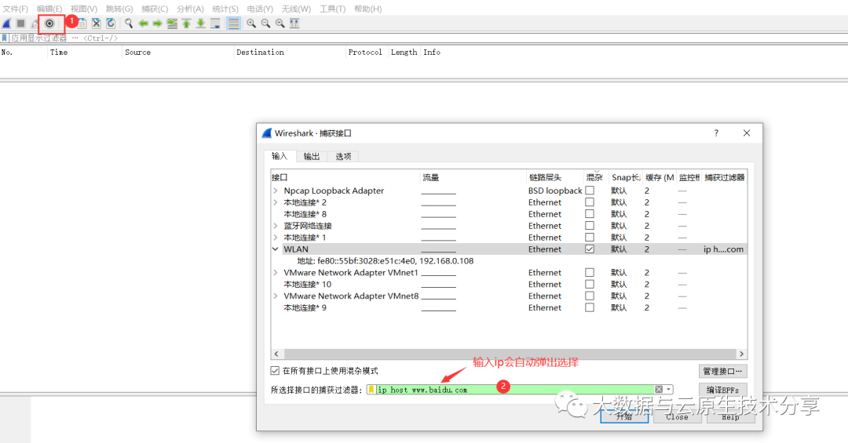848x443 pixels.
Task: Enable promiscuous mode for 本地连接* 2
Action: coord(590,202)
